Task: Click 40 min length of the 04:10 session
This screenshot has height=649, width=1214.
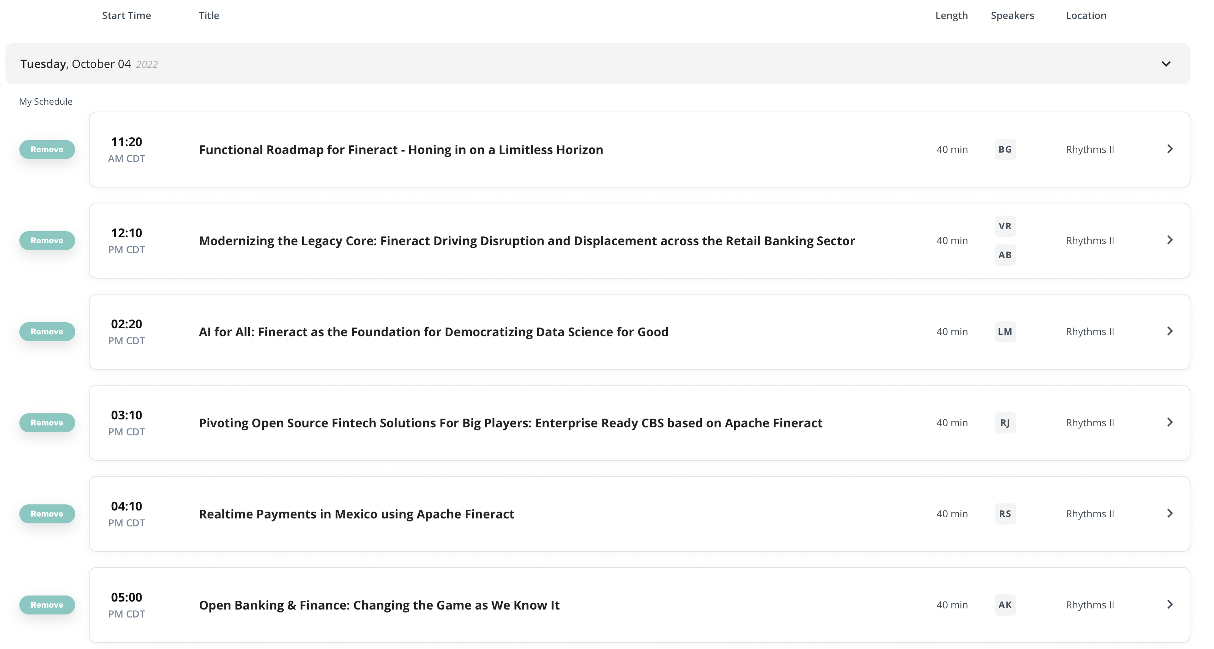Action: tap(952, 514)
